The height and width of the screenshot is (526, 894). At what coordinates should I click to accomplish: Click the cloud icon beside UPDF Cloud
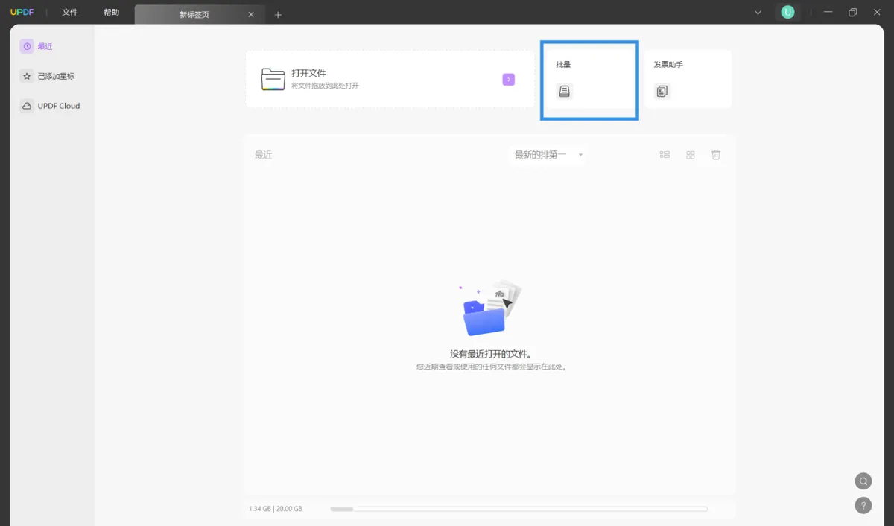[27, 106]
